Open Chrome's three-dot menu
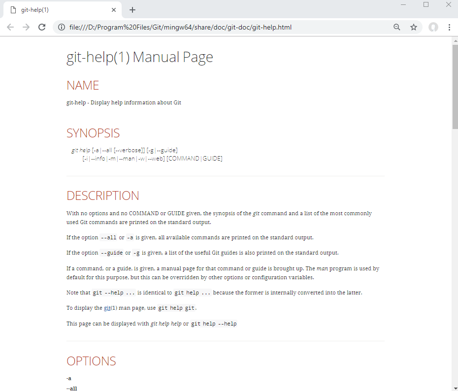Screen dimensions: 458x391 450,27
